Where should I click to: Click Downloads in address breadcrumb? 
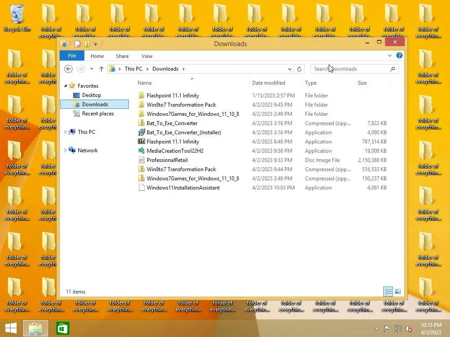click(x=165, y=69)
